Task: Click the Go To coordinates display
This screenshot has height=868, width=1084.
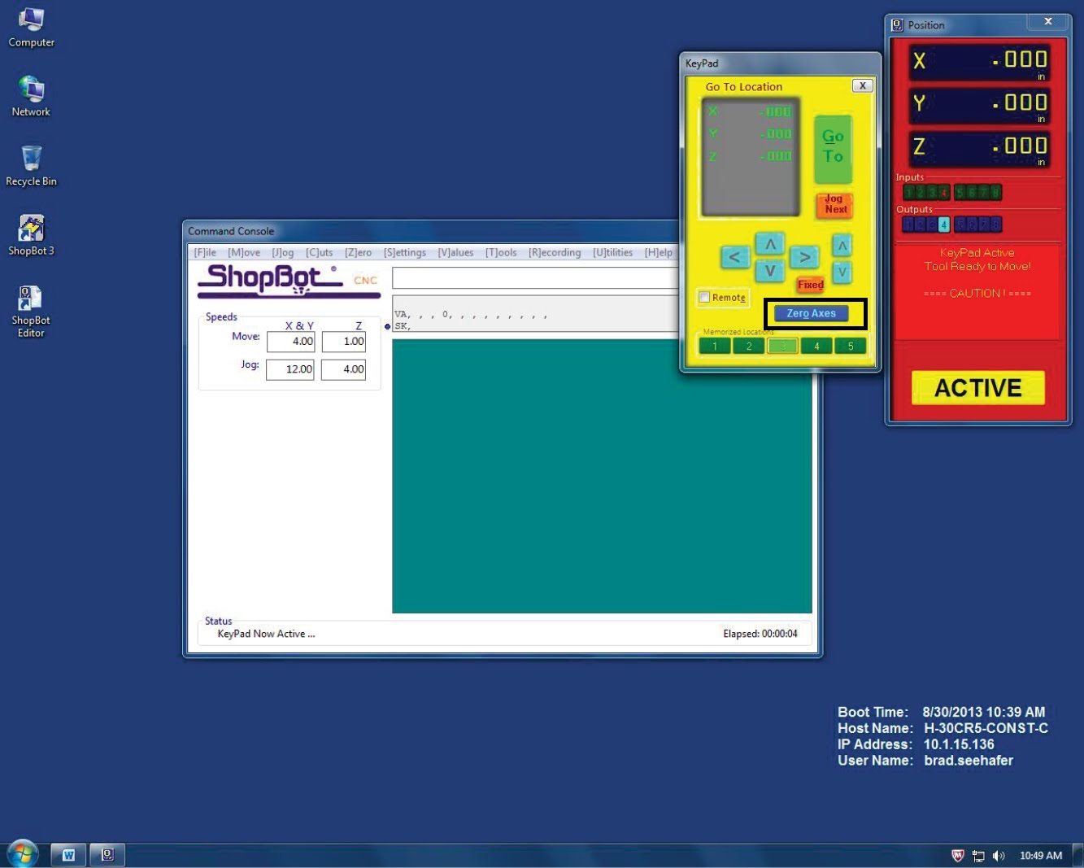Action: (x=751, y=157)
